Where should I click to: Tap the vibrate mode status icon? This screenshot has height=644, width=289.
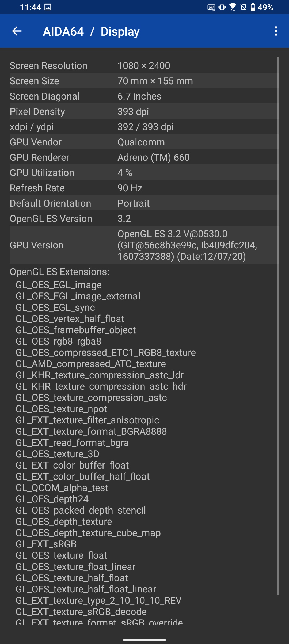coord(222,7)
